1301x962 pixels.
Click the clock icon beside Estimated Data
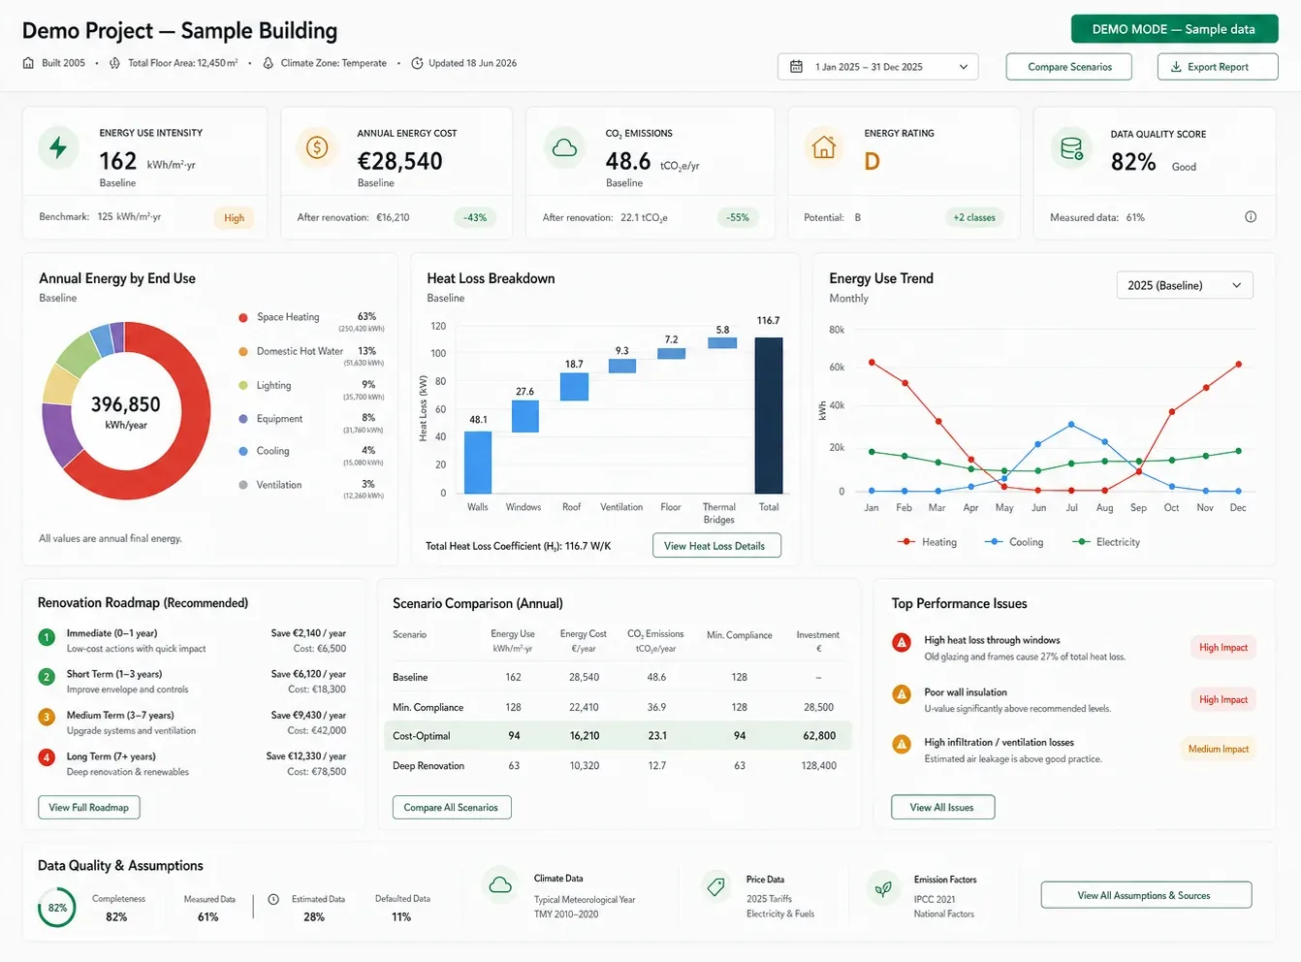(273, 900)
